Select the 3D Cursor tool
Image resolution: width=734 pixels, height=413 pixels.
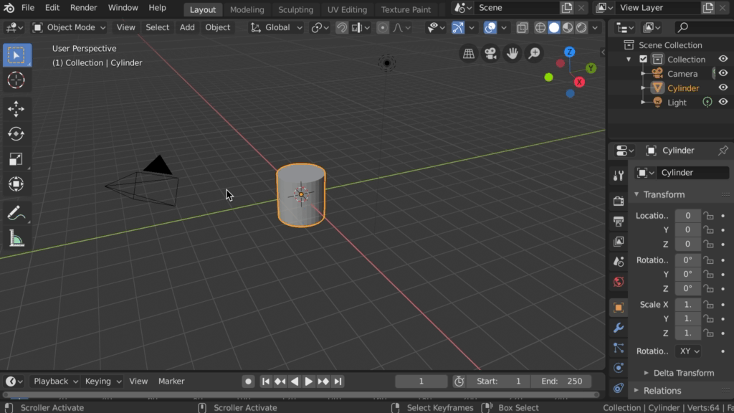pos(16,80)
